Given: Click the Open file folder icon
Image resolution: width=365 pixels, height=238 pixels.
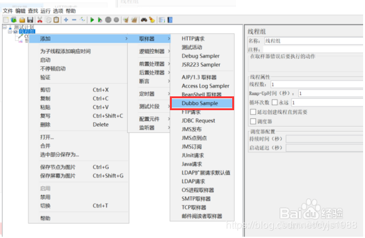Looking at the screenshot, I should [22, 20].
